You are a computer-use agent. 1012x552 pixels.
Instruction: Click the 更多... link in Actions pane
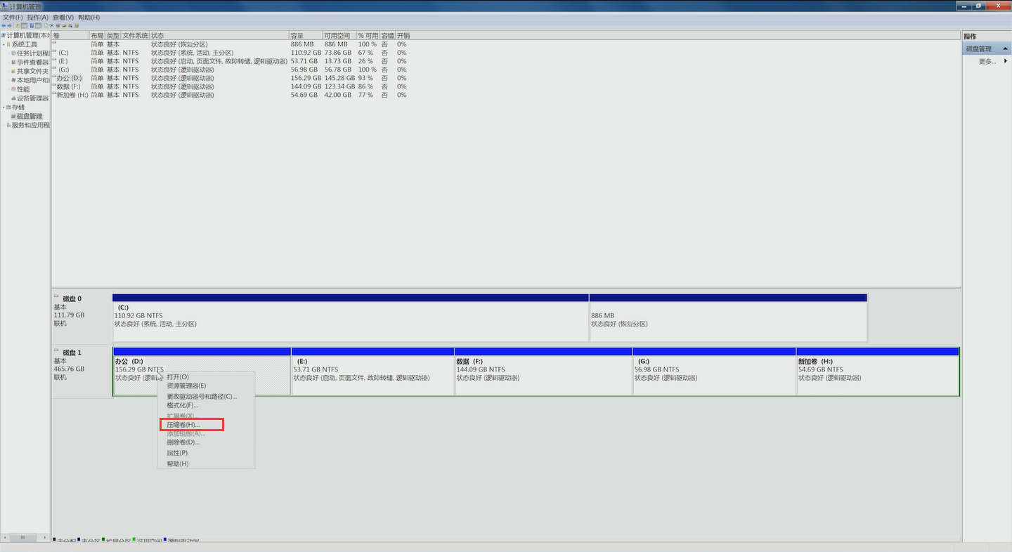tap(987, 61)
